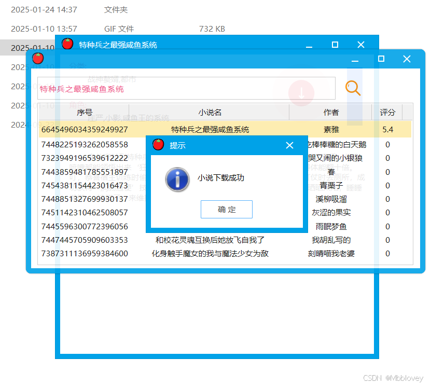Select row with ID 7447445705909603353
This screenshot has height=386, width=431.
tap(85, 240)
